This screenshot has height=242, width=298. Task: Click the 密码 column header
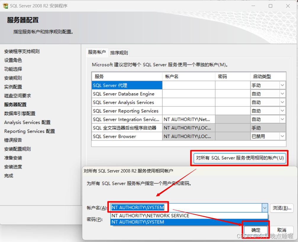(233, 77)
